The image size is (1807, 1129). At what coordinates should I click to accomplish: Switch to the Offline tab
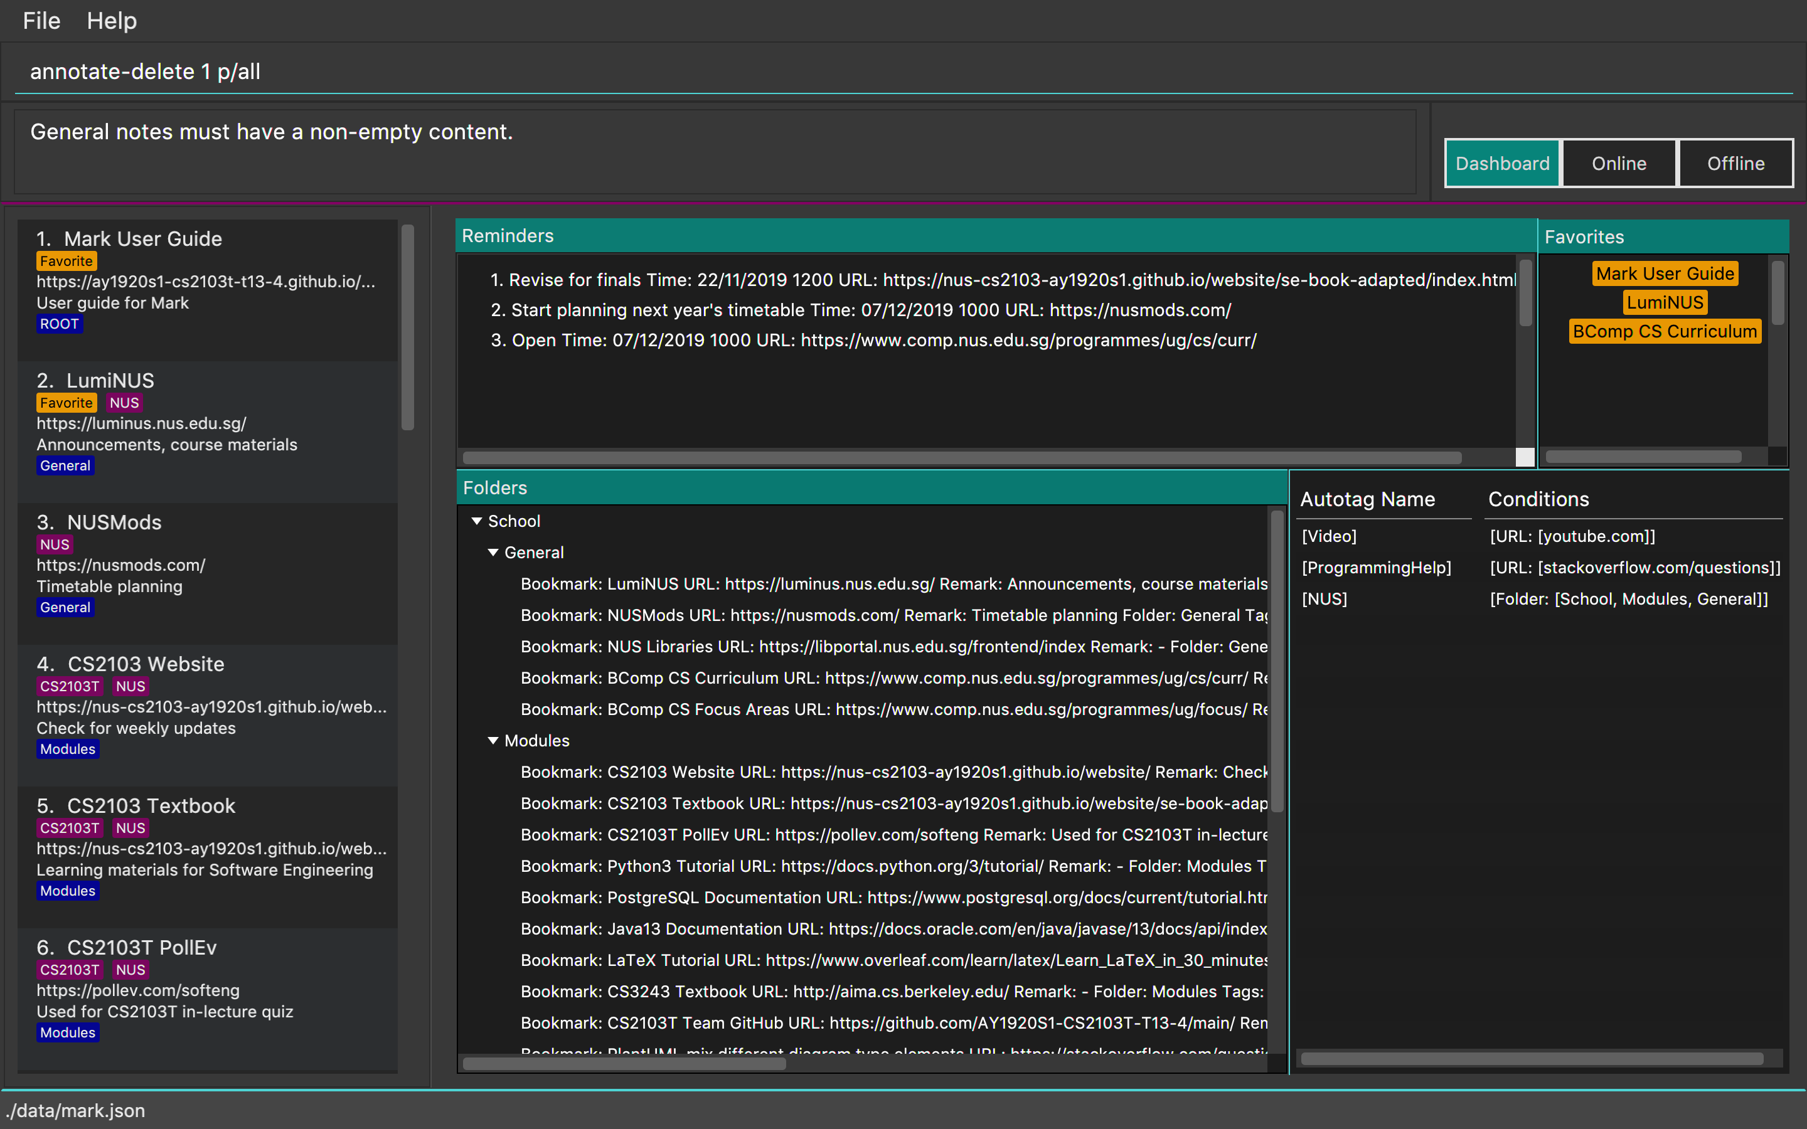point(1735,164)
